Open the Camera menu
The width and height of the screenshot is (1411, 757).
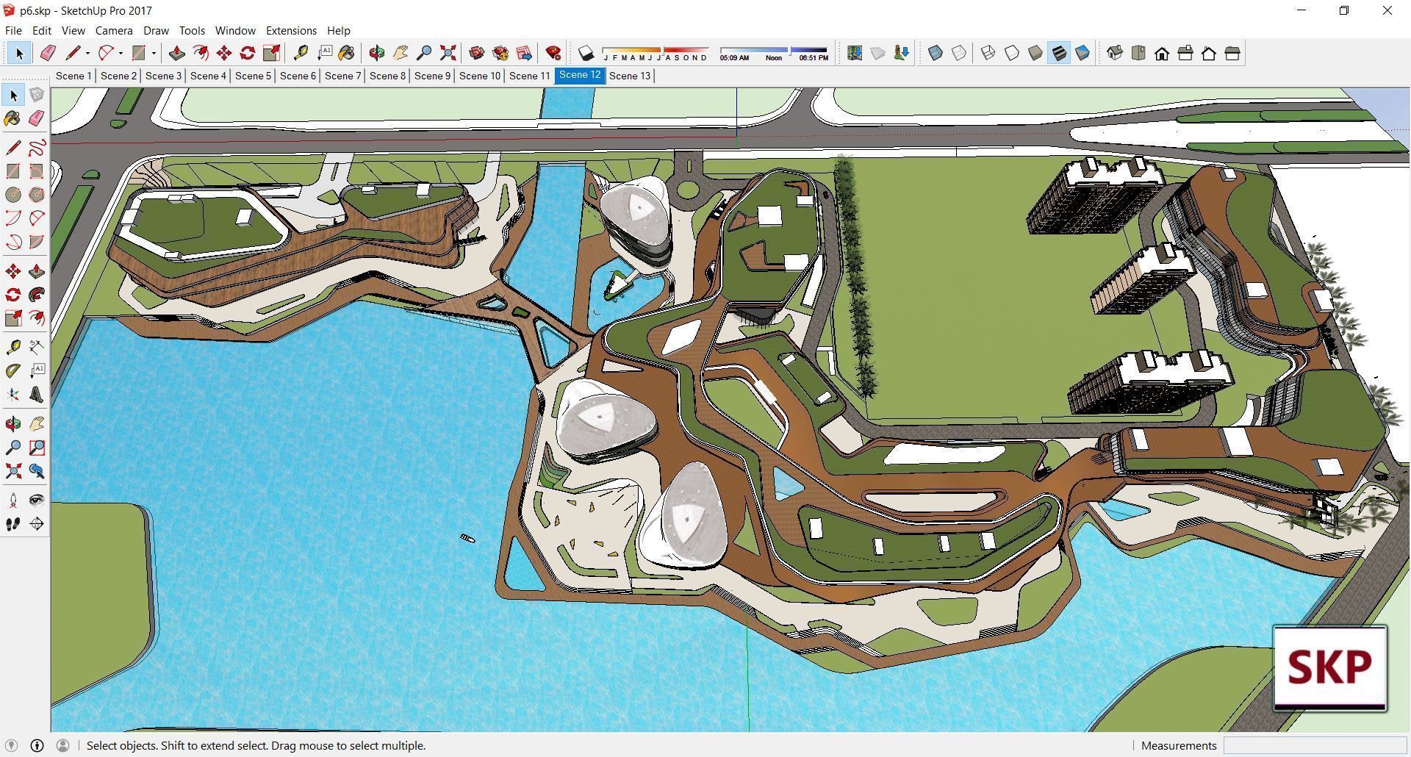point(114,30)
